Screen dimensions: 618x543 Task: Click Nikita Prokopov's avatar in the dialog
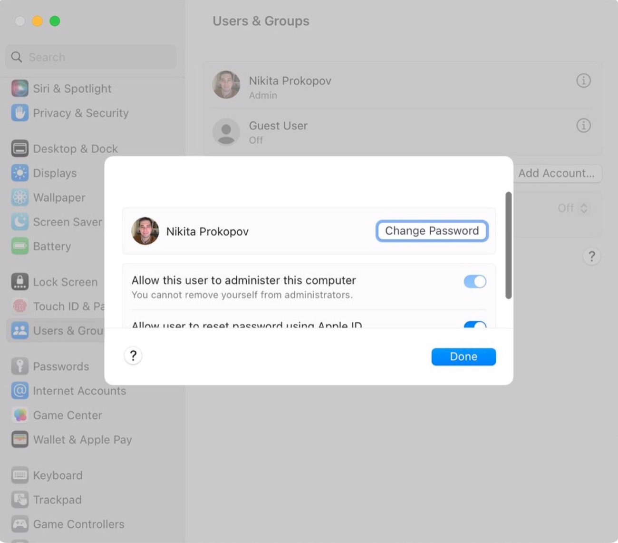(x=145, y=231)
